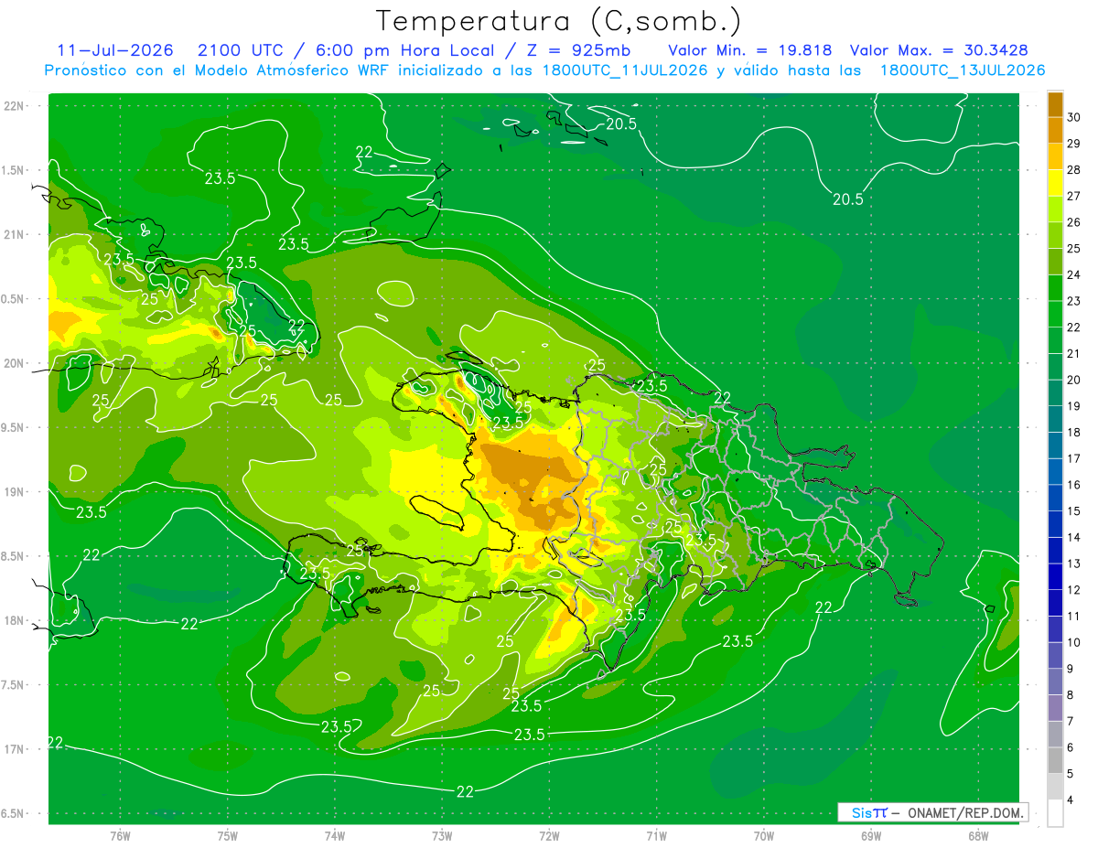This screenshot has height=848, width=1098.
Task: Click the ONAMET/REP.DOM. credit label
Action: tap(966, 812)
